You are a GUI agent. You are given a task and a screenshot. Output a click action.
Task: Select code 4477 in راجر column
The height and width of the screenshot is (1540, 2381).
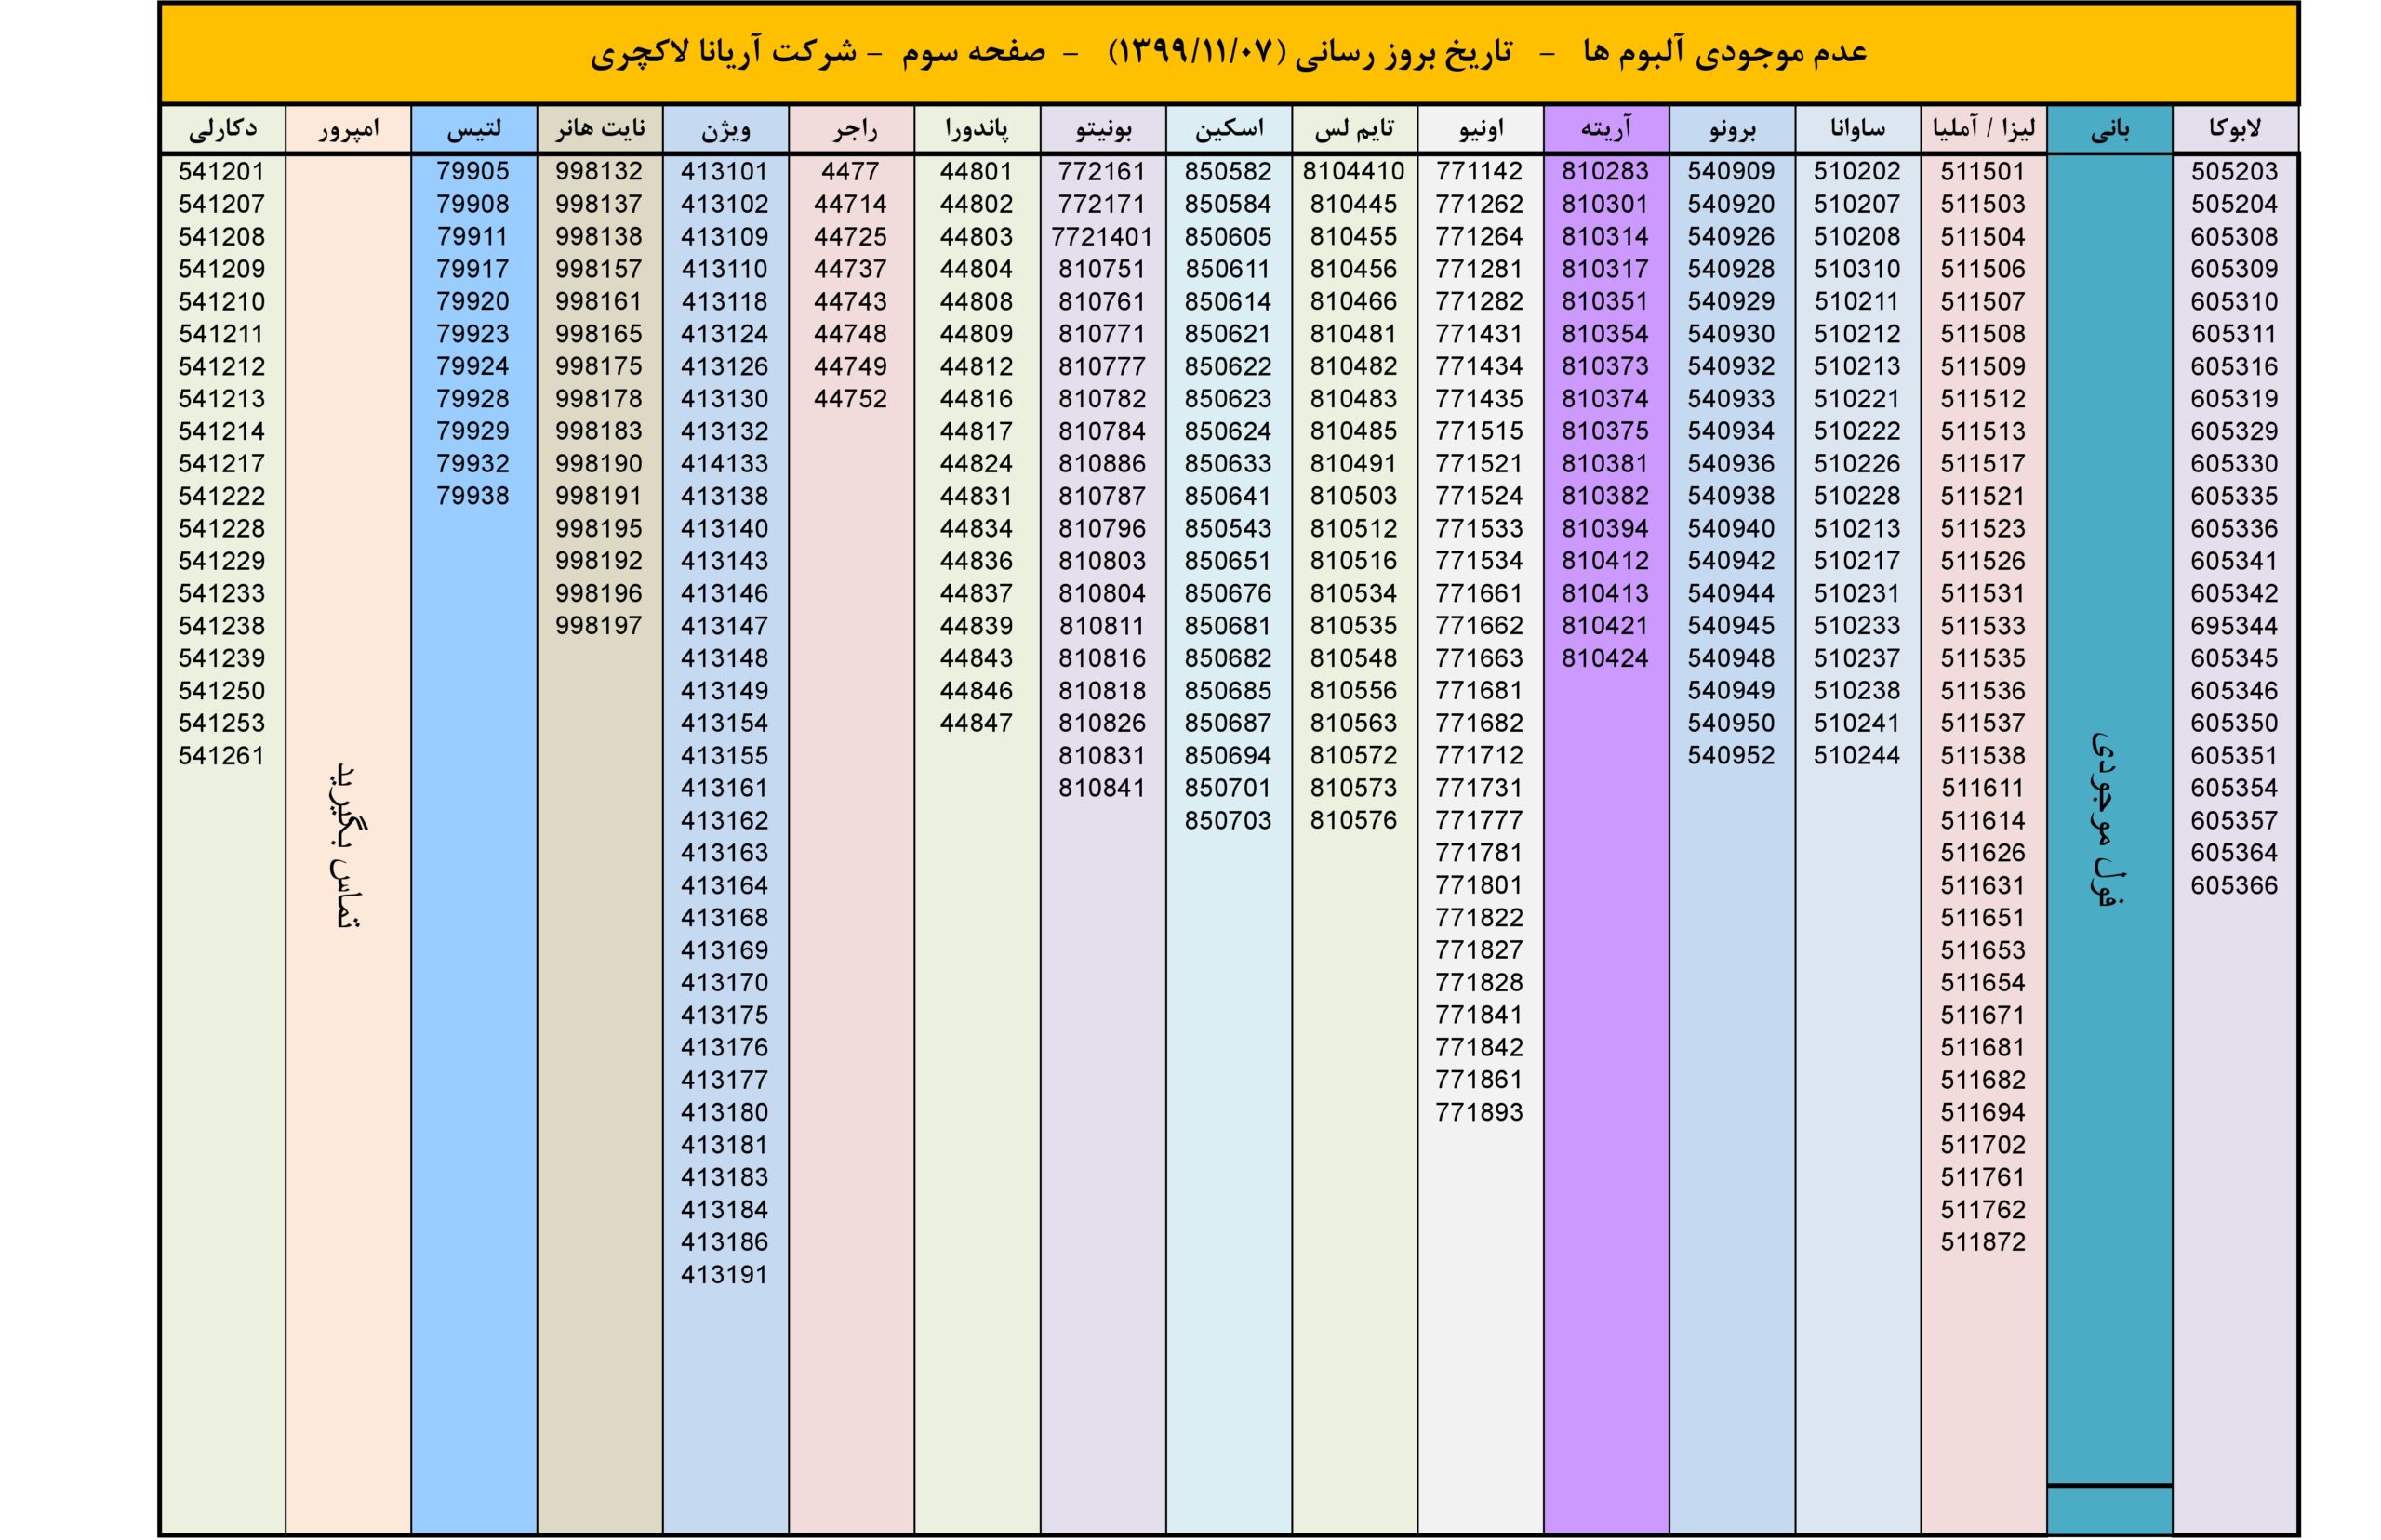(850, 171)
